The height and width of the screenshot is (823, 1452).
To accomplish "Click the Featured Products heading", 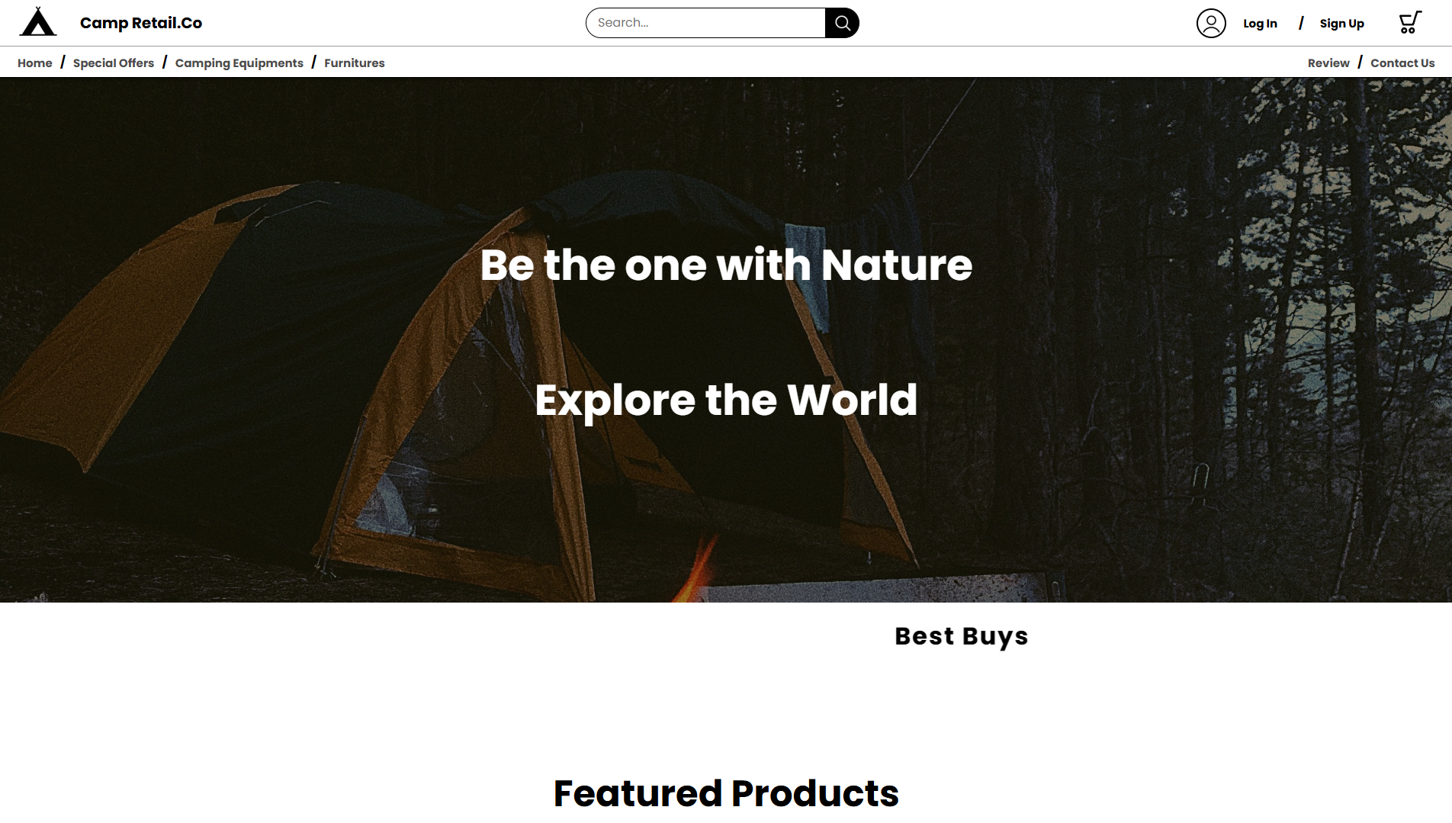I will (726, 793).
